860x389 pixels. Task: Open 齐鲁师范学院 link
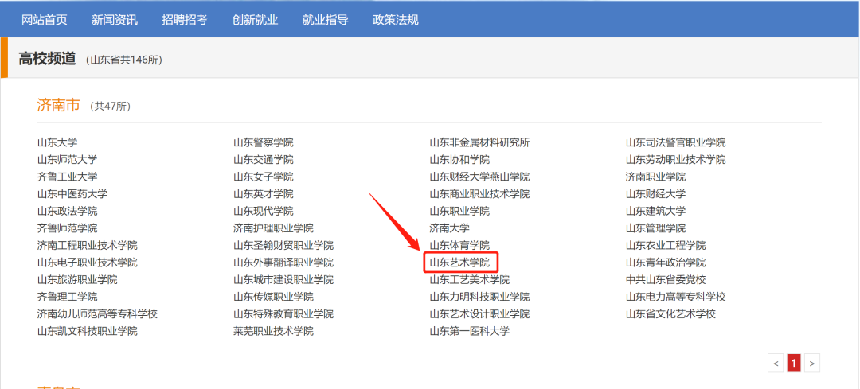coord(68,228)
